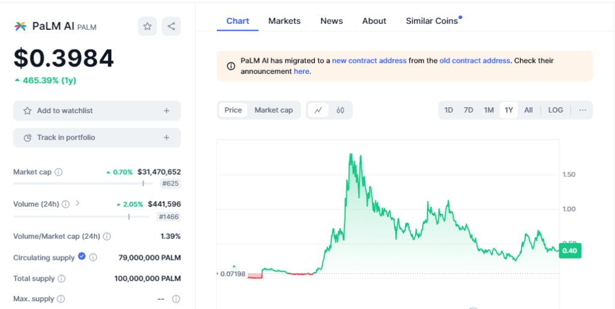This screenshot has width=615, height=309.
Task: Open the chart more options ellipsis menu
Action: (582, 110)
